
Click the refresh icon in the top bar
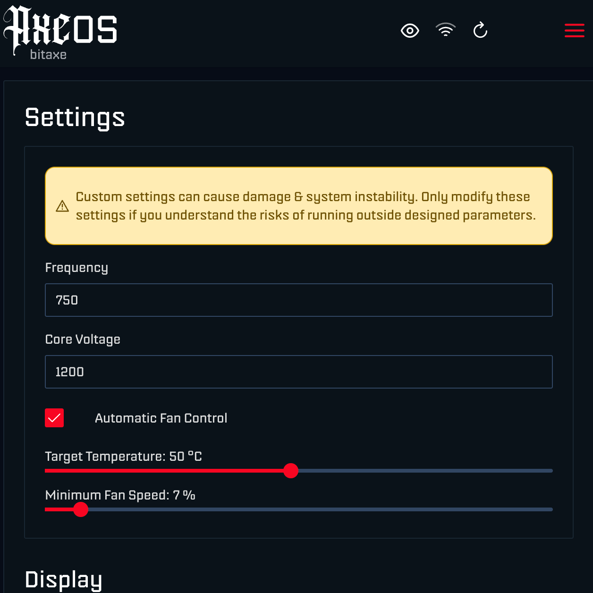[480, 30]
